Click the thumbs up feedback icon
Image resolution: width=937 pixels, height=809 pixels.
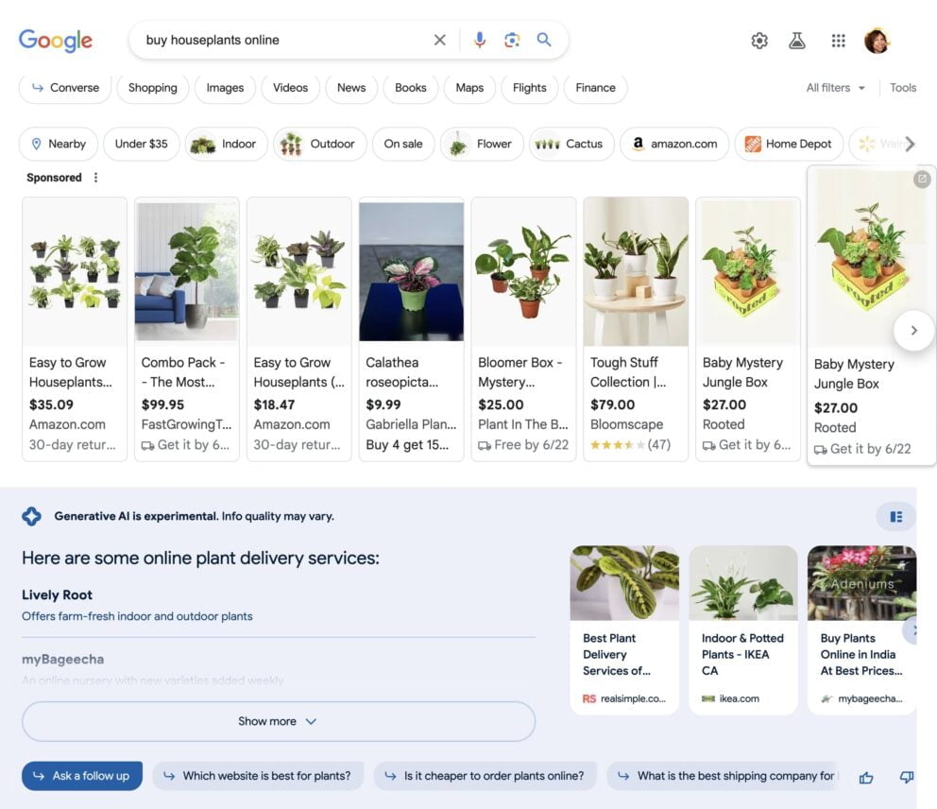click(866, 777)
